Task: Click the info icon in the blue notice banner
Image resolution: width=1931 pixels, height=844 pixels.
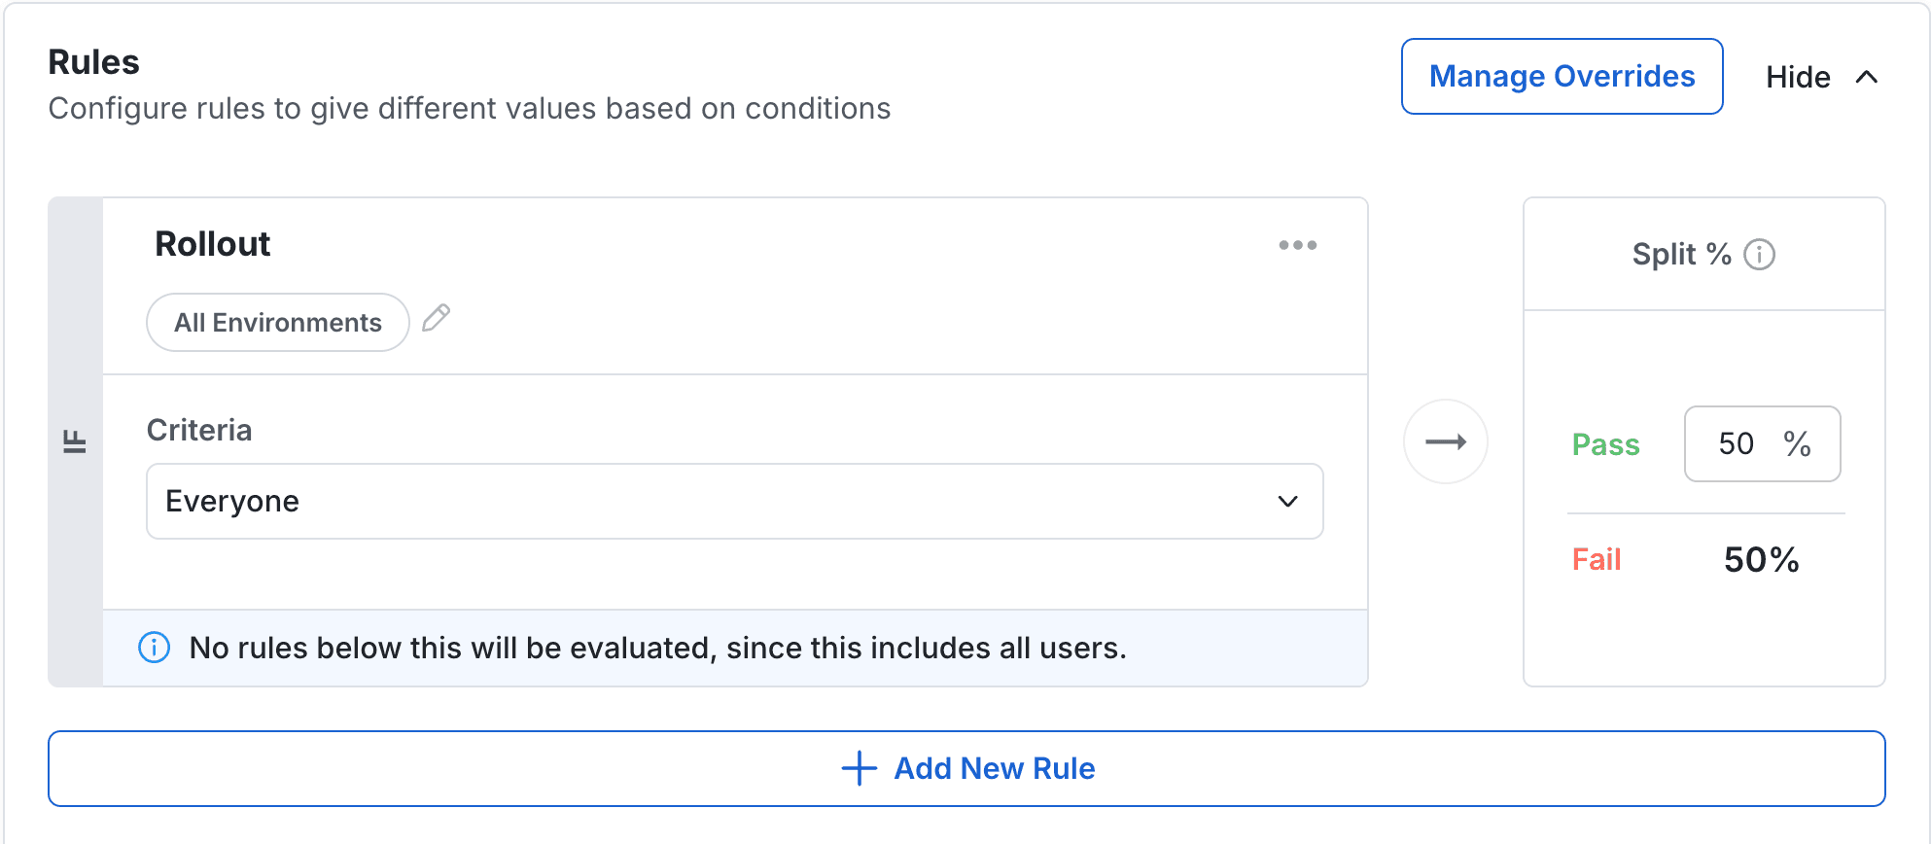Action: tap(154, 648)
